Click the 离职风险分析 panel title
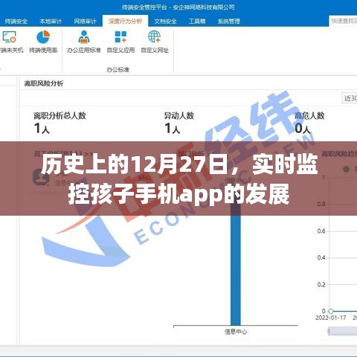This screenshot has height=357, width=357. point(44,83)
